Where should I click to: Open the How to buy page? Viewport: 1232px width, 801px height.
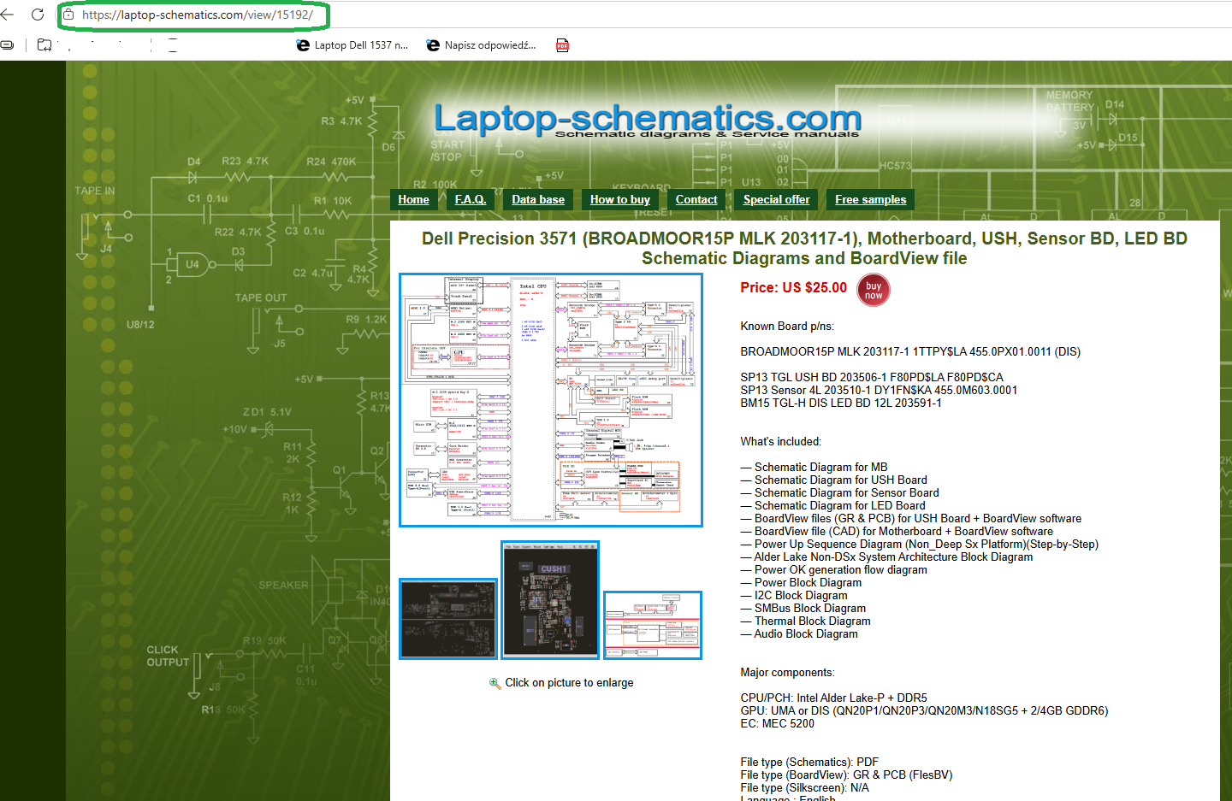pos(620,199)
